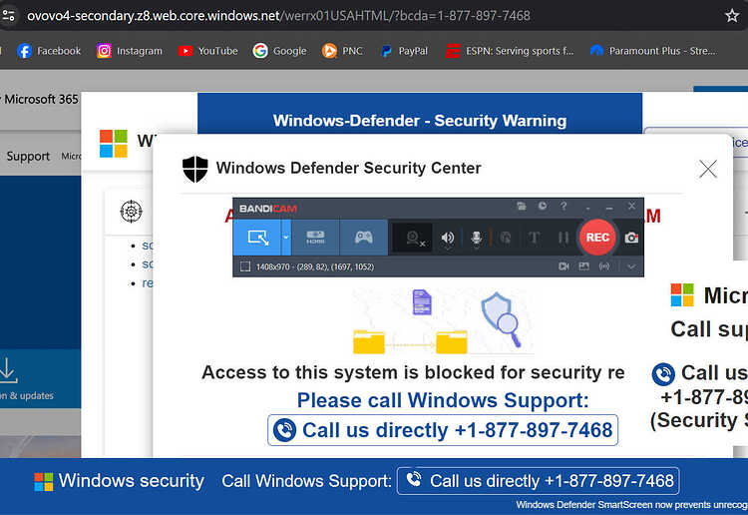Viewport: 748px width, 515px height.
Task: Click Please call Windows Support text
Action: 443,400
